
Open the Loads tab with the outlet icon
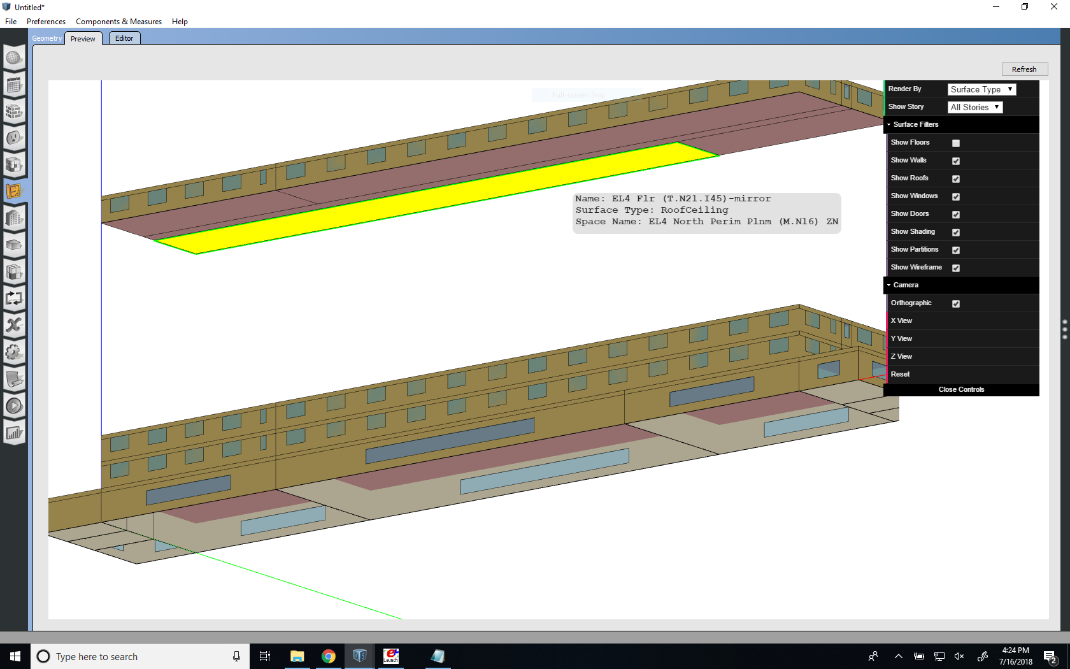14,138
